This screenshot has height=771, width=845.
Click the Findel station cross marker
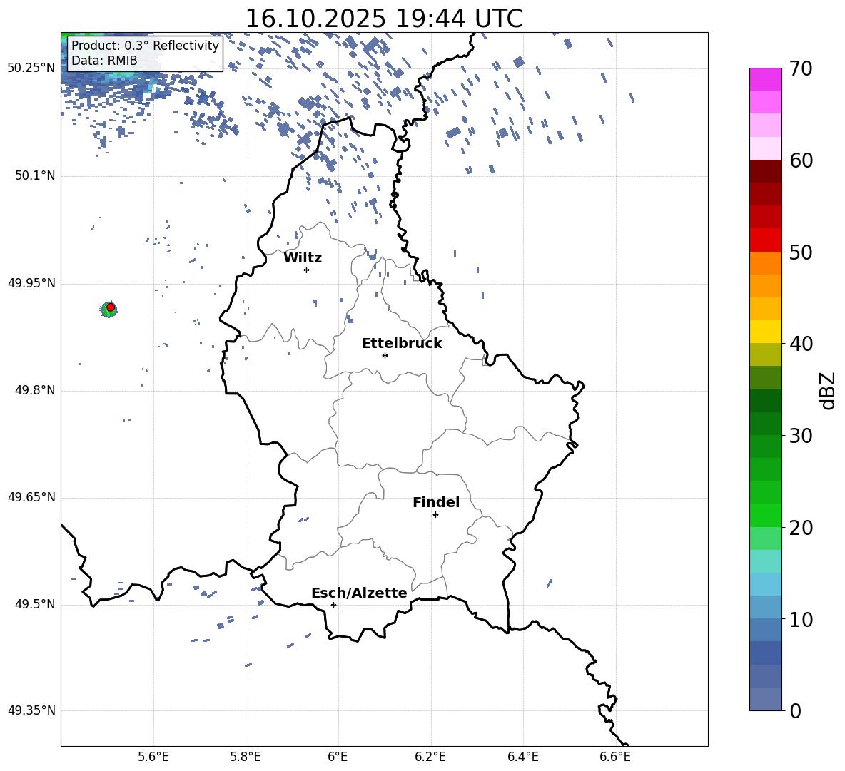(x=435, y=515)
